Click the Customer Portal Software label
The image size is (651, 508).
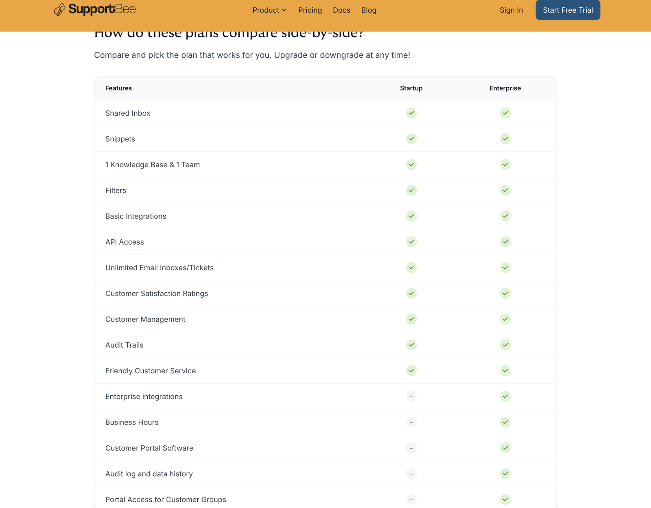pyautogui.click(x=149, y=448)
